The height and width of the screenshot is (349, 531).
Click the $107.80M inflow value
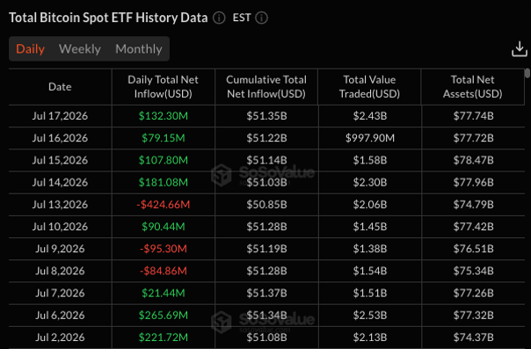[164, 160]
